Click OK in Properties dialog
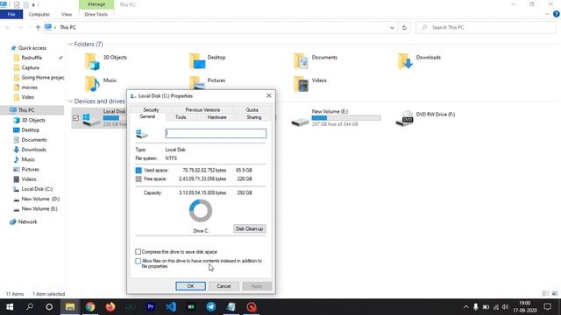The width and height of the screenshot is (561, 315). tap(190, 286)
